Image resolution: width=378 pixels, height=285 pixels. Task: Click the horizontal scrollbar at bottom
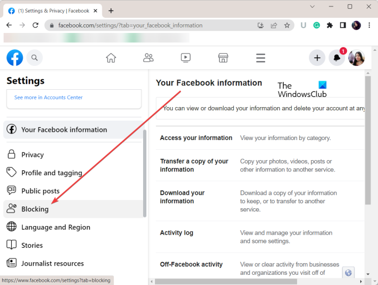click(226, 281)
